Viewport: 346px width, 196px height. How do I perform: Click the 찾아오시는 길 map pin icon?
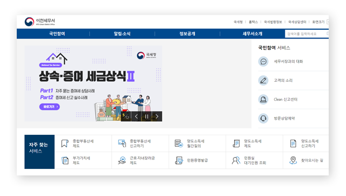coord(293,160)
